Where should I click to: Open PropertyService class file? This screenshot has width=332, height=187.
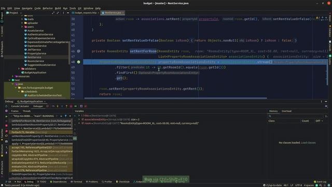tap(36, 54)
